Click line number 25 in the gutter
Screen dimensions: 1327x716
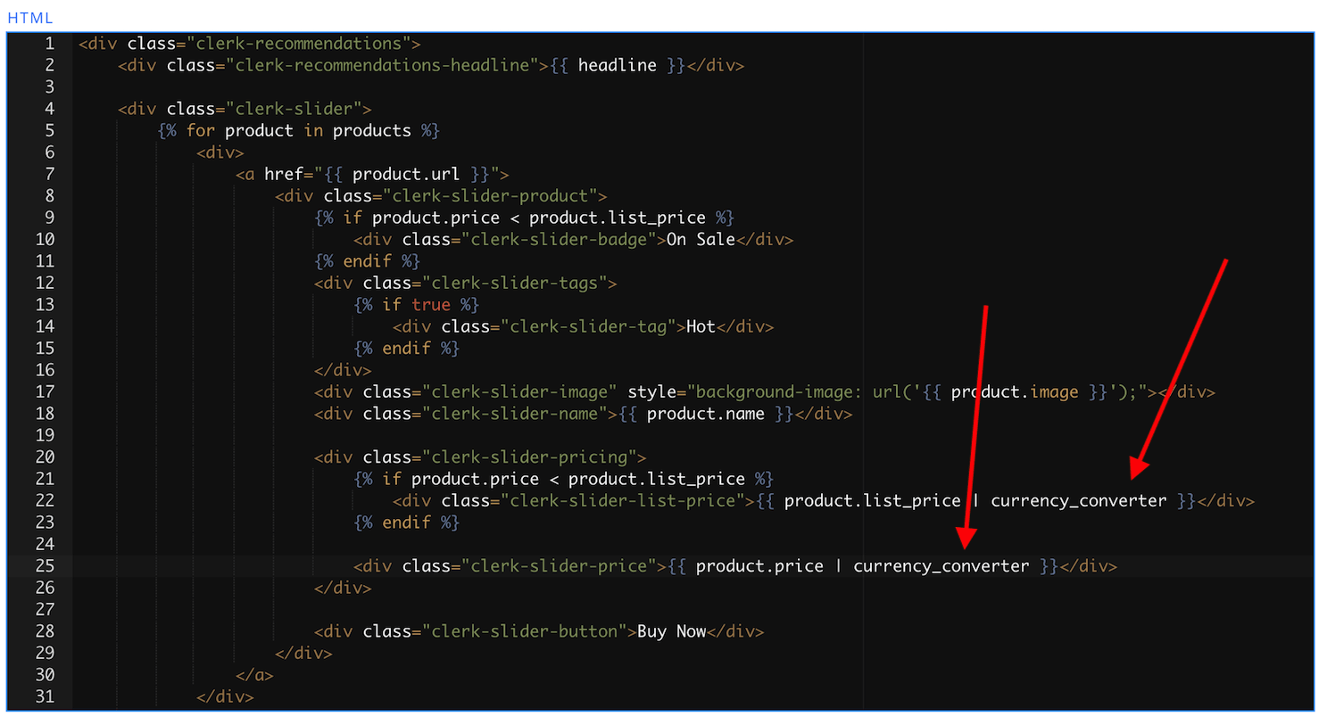tap(45, 566)
